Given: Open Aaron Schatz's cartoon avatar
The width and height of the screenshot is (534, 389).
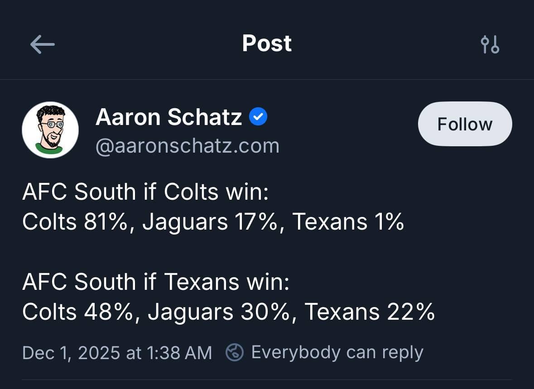Looking at the screenshot, I should pos(50,130).
